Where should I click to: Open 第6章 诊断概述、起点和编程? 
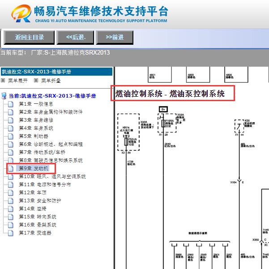[51, 144]
